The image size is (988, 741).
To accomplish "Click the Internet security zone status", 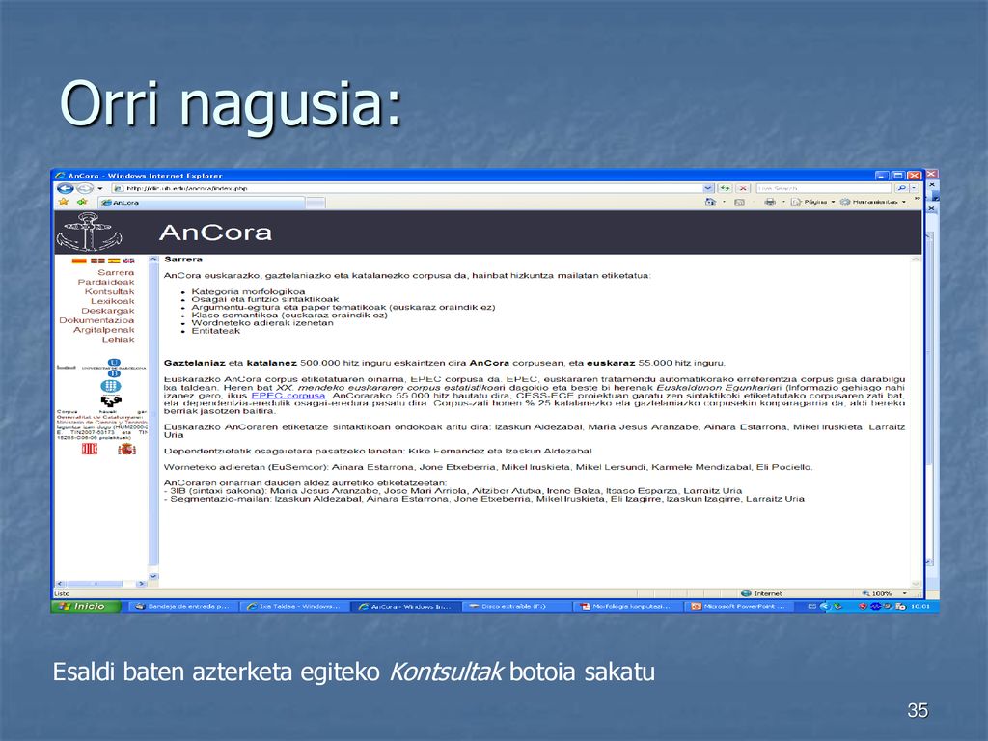I will click(x=761, y=593).
